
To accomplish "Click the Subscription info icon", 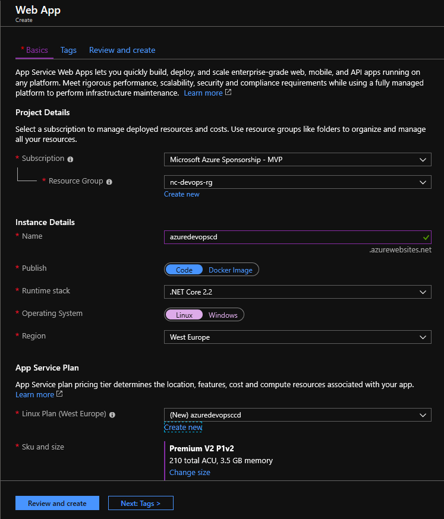I will coord(70,159).
